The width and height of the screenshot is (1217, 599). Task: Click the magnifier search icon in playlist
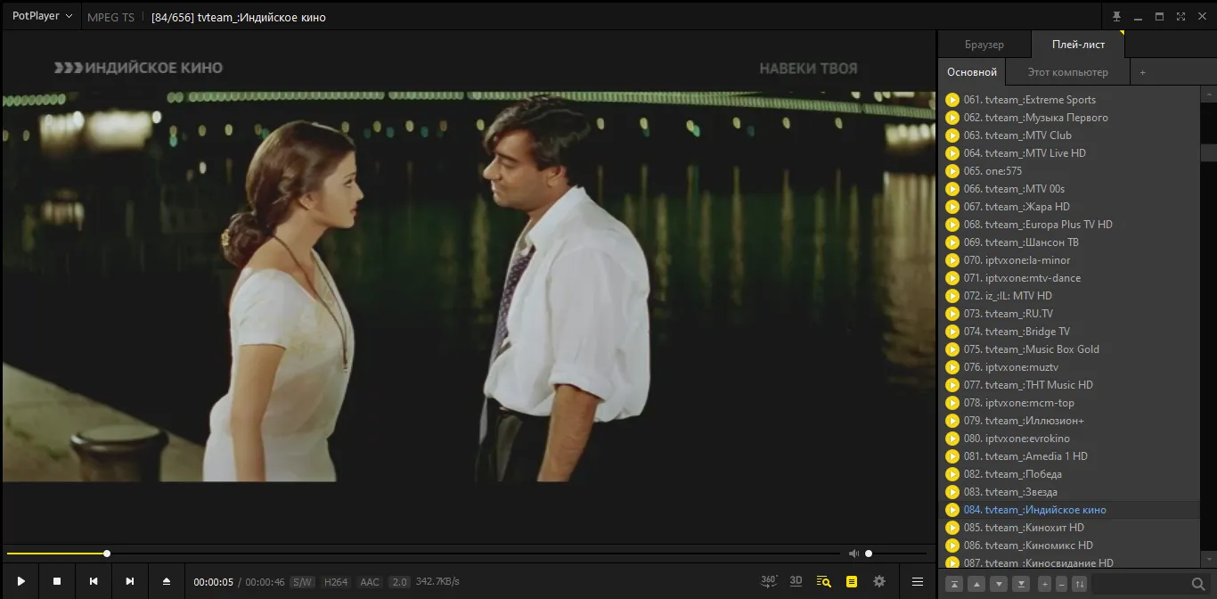1198,584
